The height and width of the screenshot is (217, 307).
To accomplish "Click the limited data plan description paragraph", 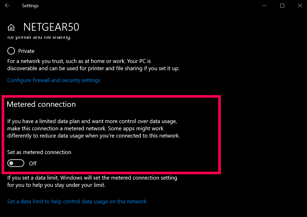I will coord(93,128).
